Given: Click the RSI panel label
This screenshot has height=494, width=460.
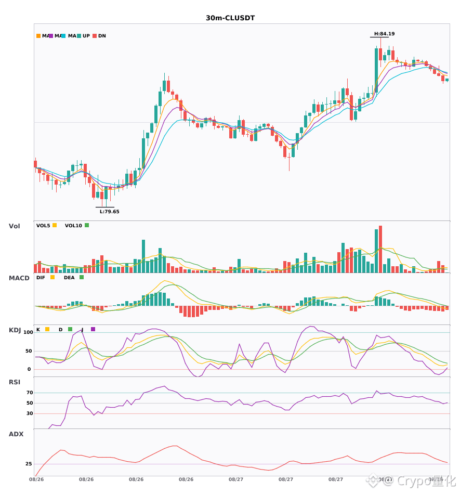Looking at the screenshot, I should pos(15,382).
